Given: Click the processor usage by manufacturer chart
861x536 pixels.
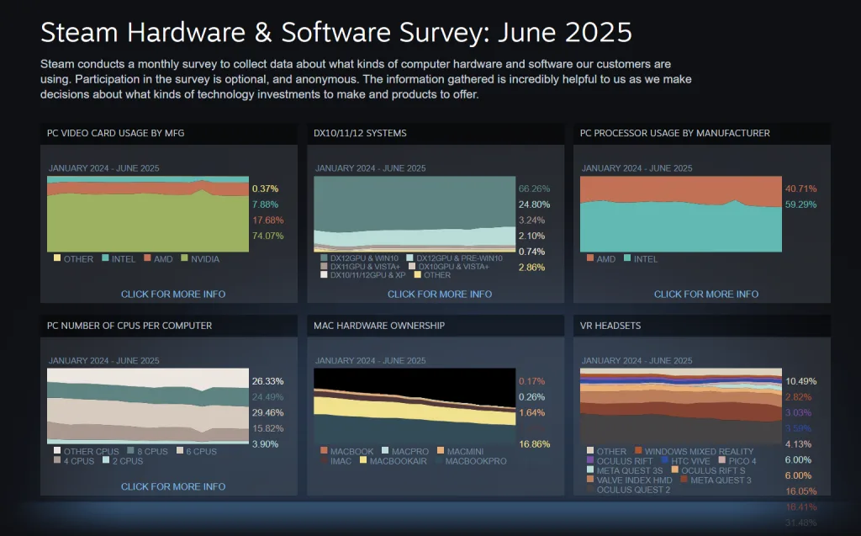Looking at the screenshot, I should pos(680,214).
